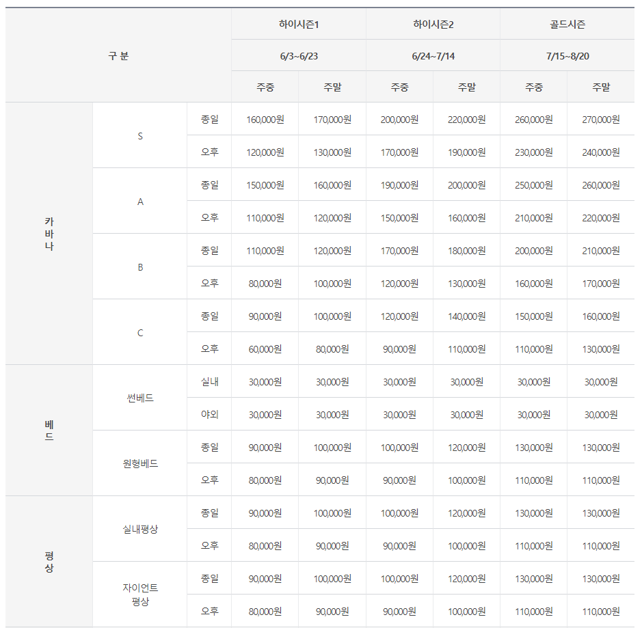
Task: Select the 7/15~8/20 date range cell
Action: click(567, 56)
